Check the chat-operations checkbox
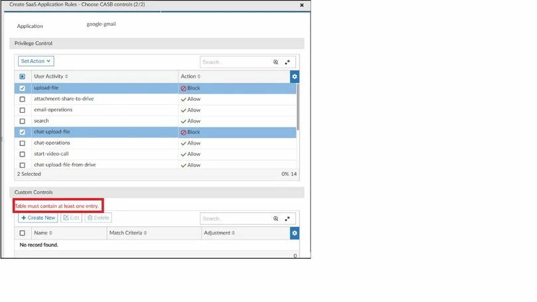Image resolution: width=537 pixels, height=302 pixels. [x=23, y=143]
